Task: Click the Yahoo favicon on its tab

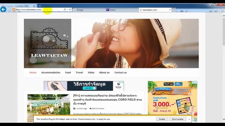Action: coord(108,10)
